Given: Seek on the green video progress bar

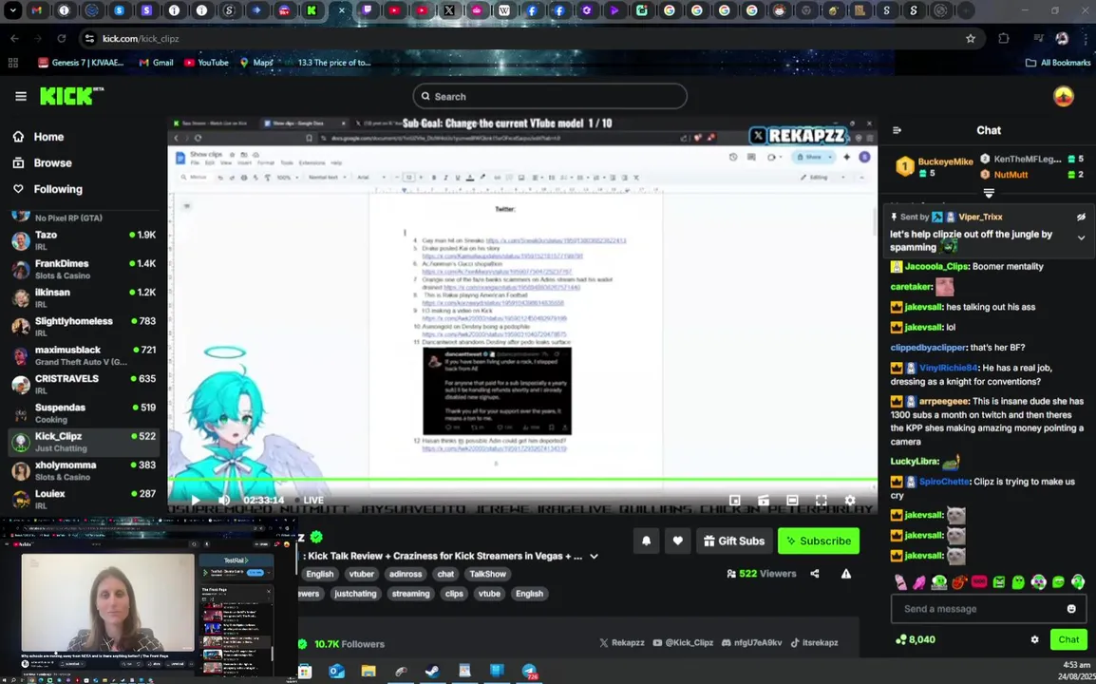Looking at the screenshot, I should pyautogui.click(x=522, y=480).
